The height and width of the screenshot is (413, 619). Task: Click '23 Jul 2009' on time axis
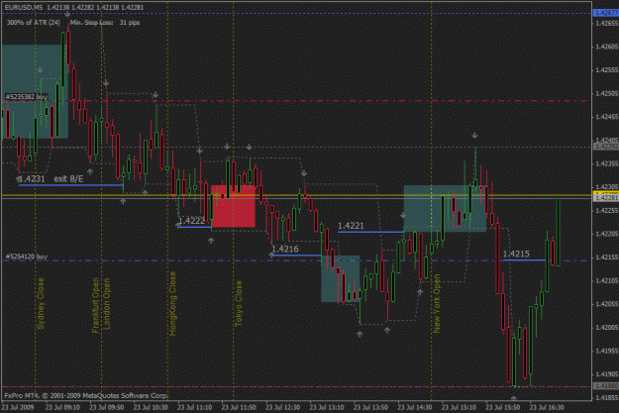(x=18, y=407)
